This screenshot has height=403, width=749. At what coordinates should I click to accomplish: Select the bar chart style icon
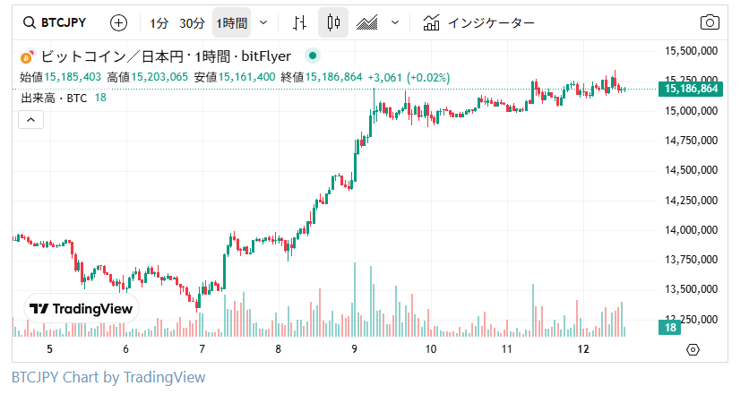[x=301, y=22]
